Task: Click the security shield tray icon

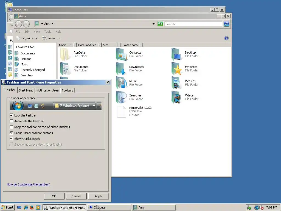Action: pyautogui.click(x=249, y=208)
